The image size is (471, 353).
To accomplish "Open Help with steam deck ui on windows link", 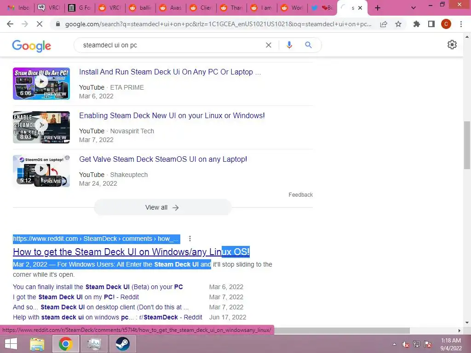I will tap(107, 317).
